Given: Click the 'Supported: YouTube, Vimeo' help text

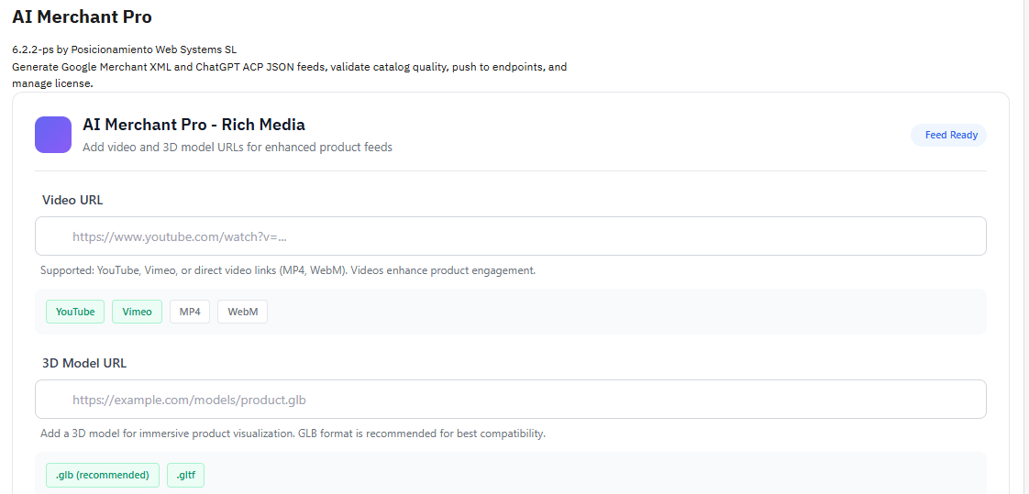Looking at the screenshot, I should tap(288, 270).
